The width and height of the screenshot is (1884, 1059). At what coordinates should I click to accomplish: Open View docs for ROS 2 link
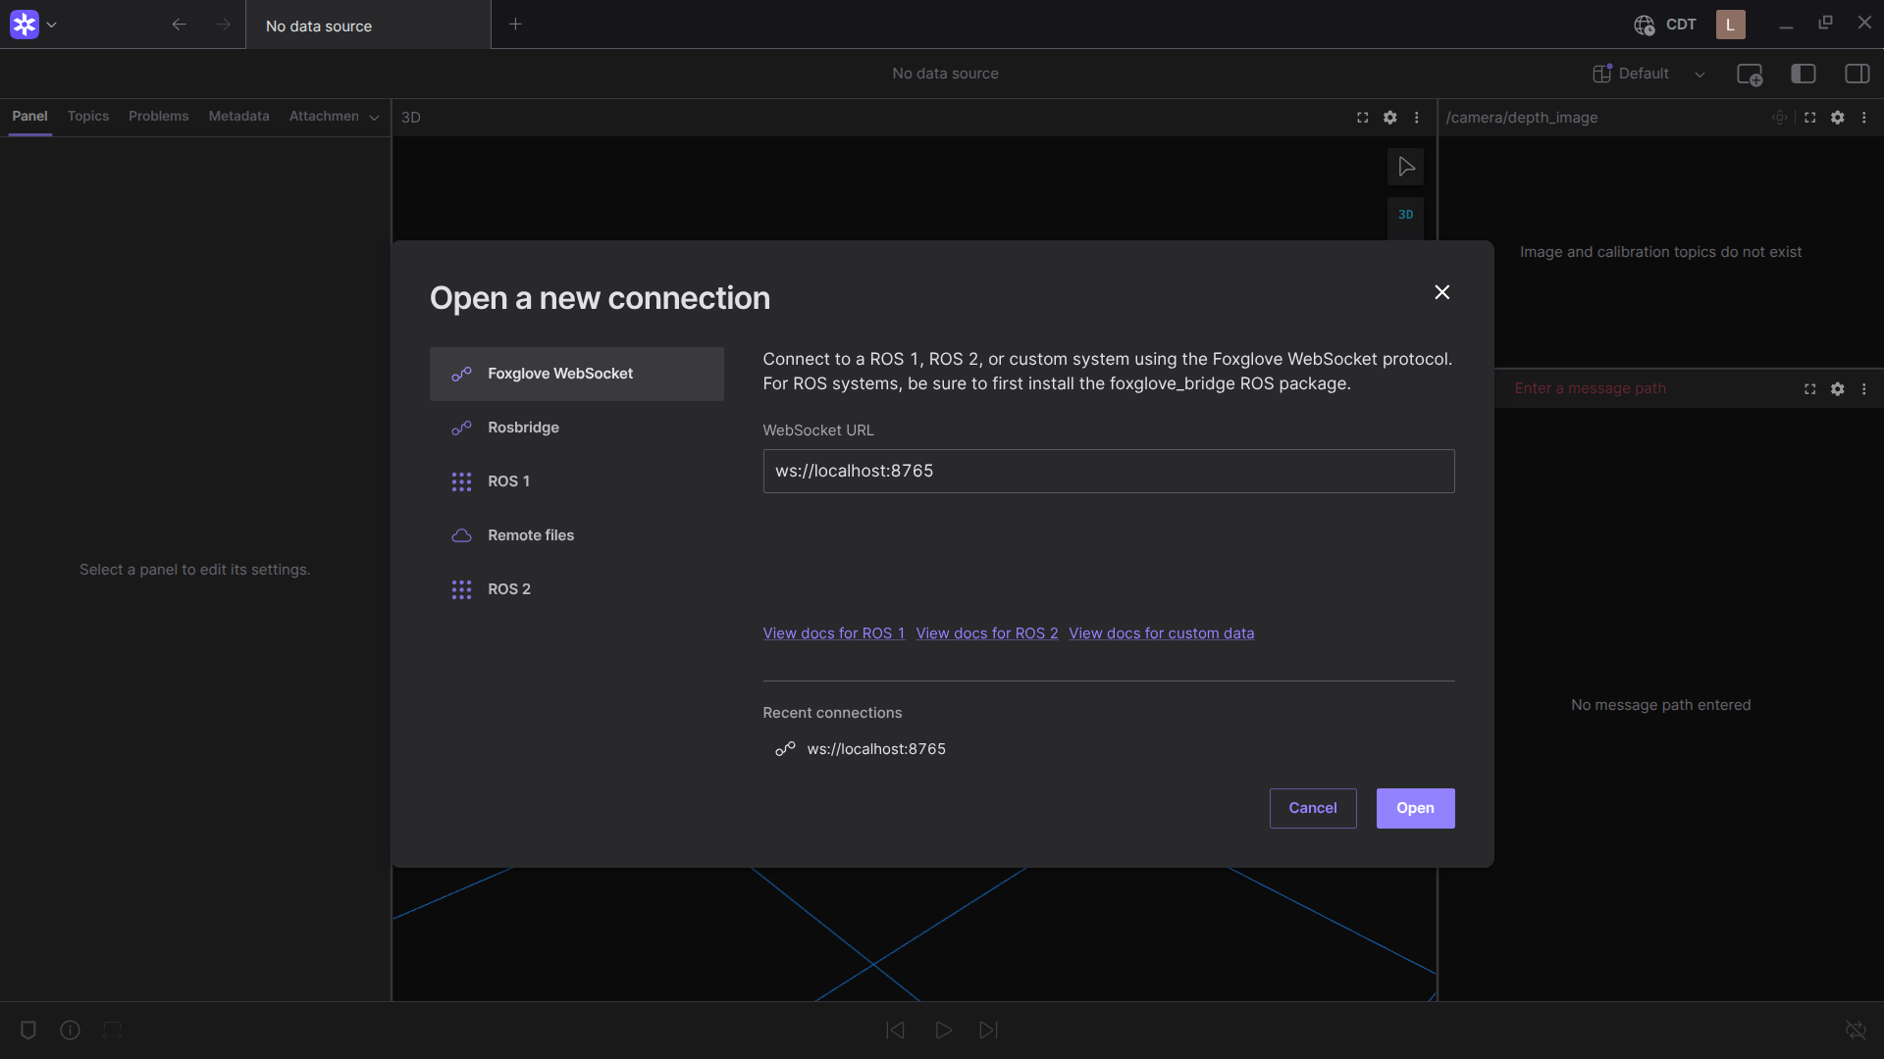(x=987, y=633)
